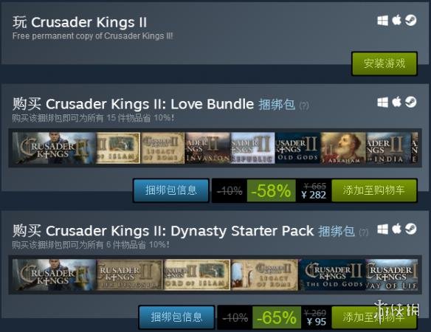Open the Love Bundle 捆绑包 link

coord(277,105)
